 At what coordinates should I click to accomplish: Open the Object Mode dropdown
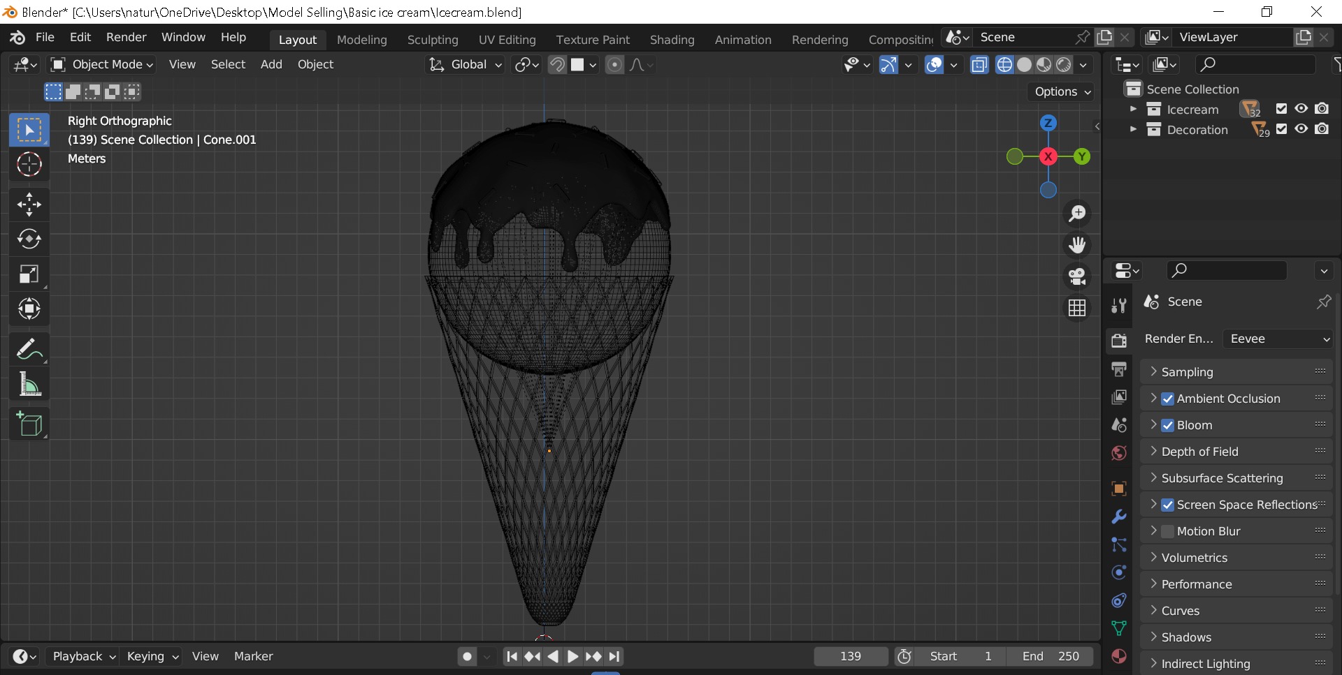tap(102, 65)
